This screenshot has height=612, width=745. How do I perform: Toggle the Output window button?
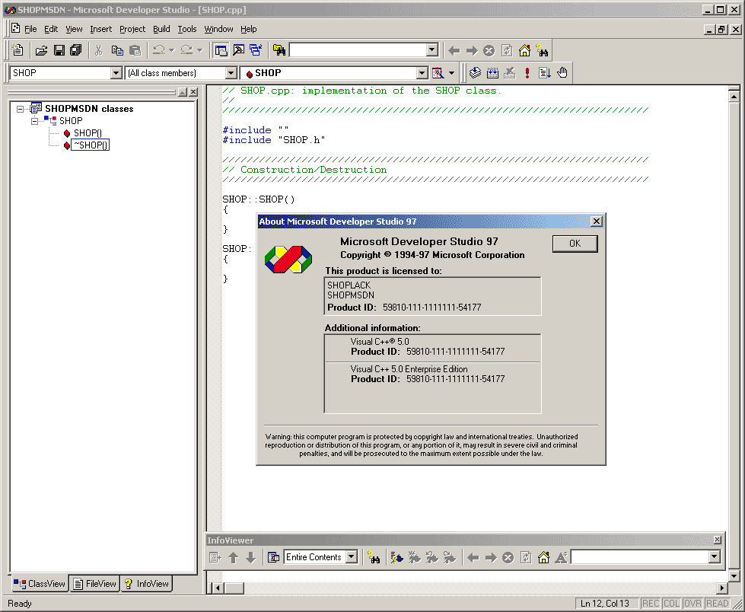click(x=238, y=50)
